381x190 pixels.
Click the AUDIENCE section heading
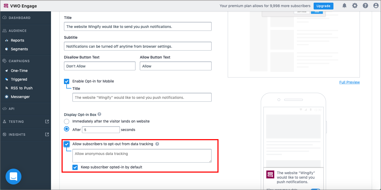18,31
